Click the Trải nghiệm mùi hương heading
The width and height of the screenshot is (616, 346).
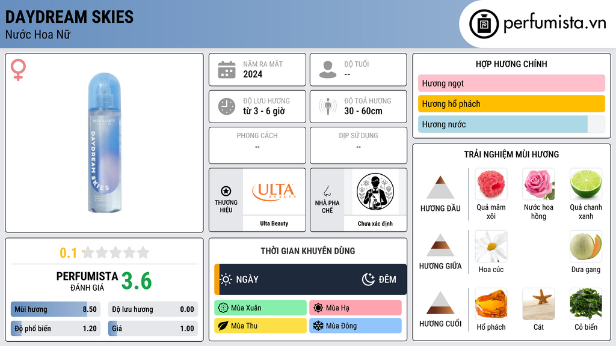(x=511, y=154)
